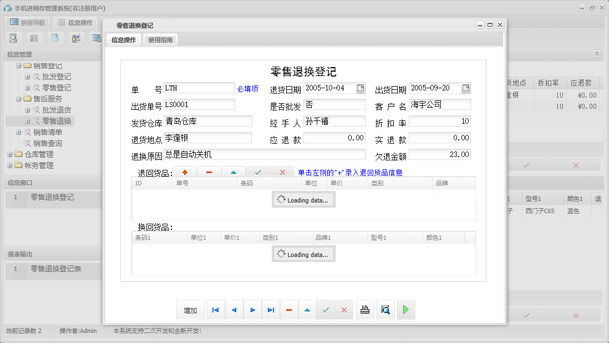
Task: Open the 出货日期 date picker
Action: click(465, 88)
